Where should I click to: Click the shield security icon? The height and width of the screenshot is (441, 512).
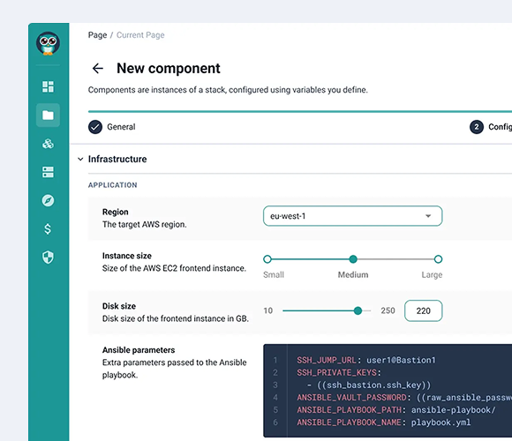(48, 258)
